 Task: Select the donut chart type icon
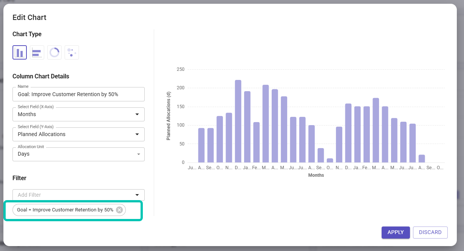tap(54, 52)
